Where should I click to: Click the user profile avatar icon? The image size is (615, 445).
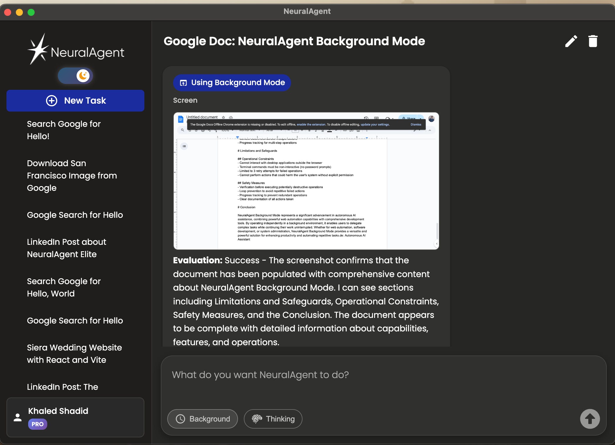[18, 417]
